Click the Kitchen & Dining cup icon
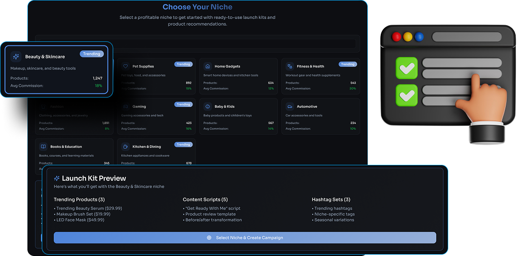The width and height of the screenshot is (526, 256). (x=125, y=146)
